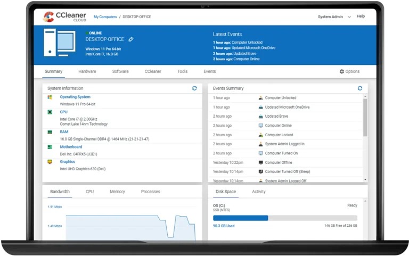The width and height of the screenshot is (409, 256).
Task: Click the Computer Unlocked event icon
Action: point(260,98)
